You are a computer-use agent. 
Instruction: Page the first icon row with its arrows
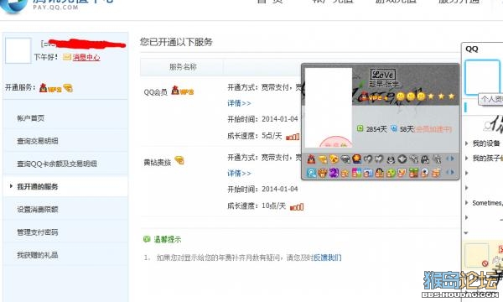(450, 159)
